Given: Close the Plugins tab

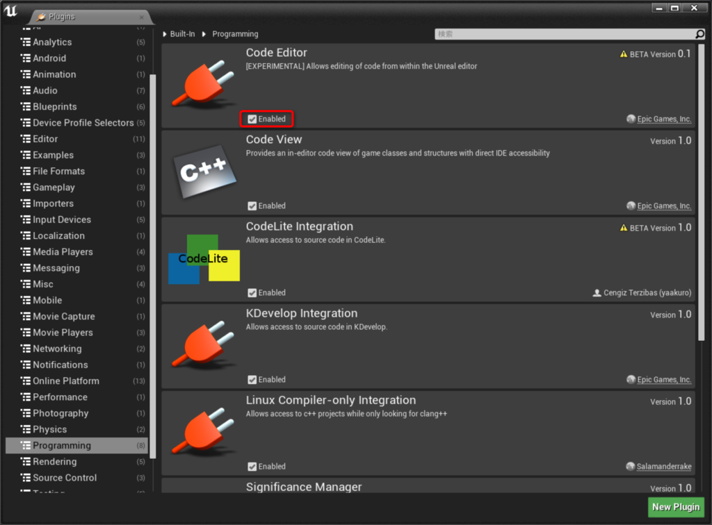Looking at the screenshot, I should click(142, 17).
